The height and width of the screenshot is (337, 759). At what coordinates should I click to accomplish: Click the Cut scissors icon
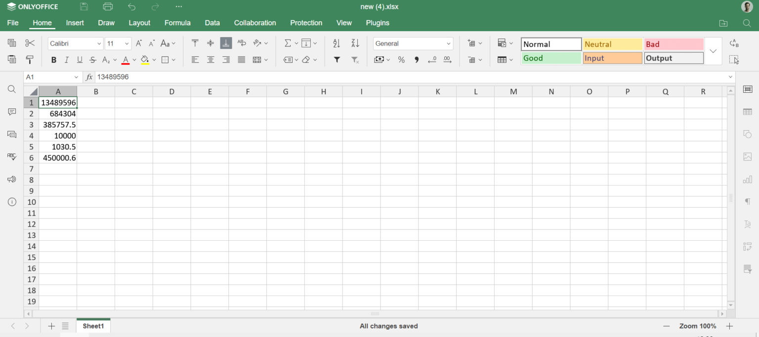point(30,43)
